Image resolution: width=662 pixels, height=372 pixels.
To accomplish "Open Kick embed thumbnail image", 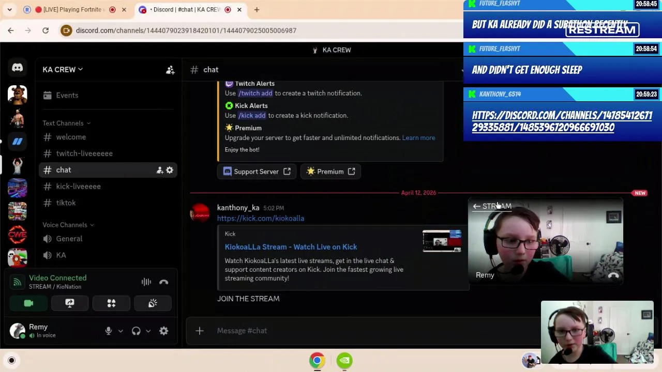I will point(442,241).
